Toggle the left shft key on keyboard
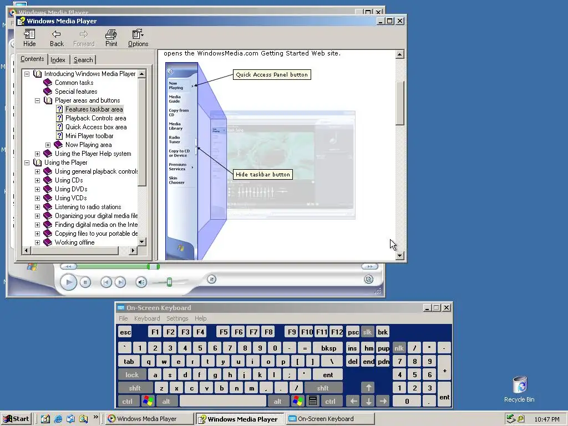Screen dimensions: 568x426 pos(135,388)
